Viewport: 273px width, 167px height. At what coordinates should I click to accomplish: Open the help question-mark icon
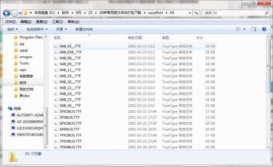coord(264,29)
